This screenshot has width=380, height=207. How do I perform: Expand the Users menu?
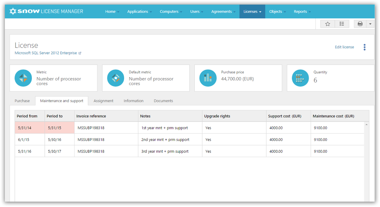coord(197,12)
